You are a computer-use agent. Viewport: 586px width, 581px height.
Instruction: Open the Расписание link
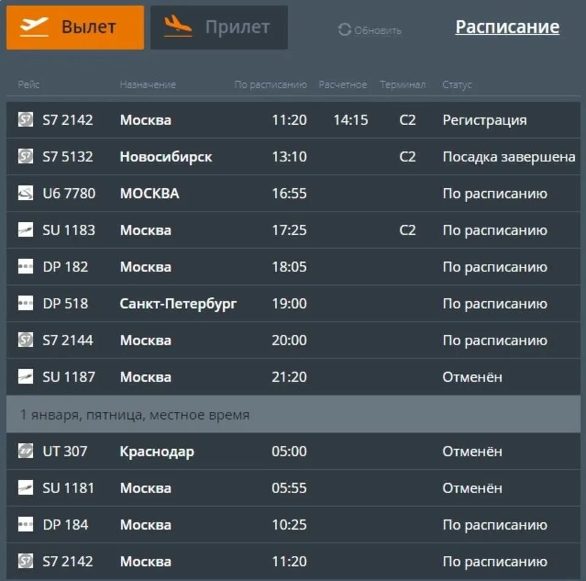pos(507,27)
